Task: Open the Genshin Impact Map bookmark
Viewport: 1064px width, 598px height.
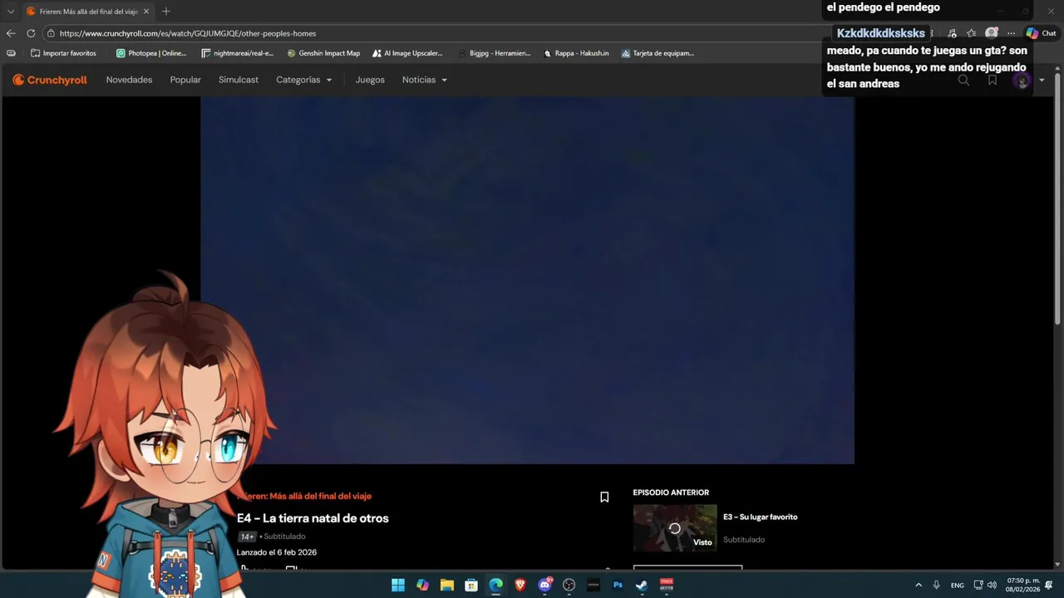Action: coord(323,53)
